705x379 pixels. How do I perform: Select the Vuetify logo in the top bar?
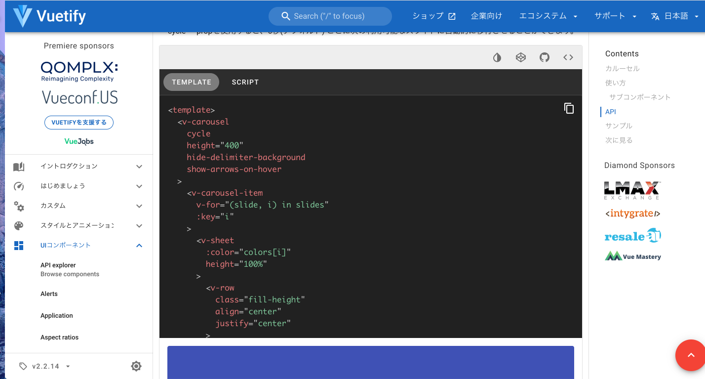(48, 16)
